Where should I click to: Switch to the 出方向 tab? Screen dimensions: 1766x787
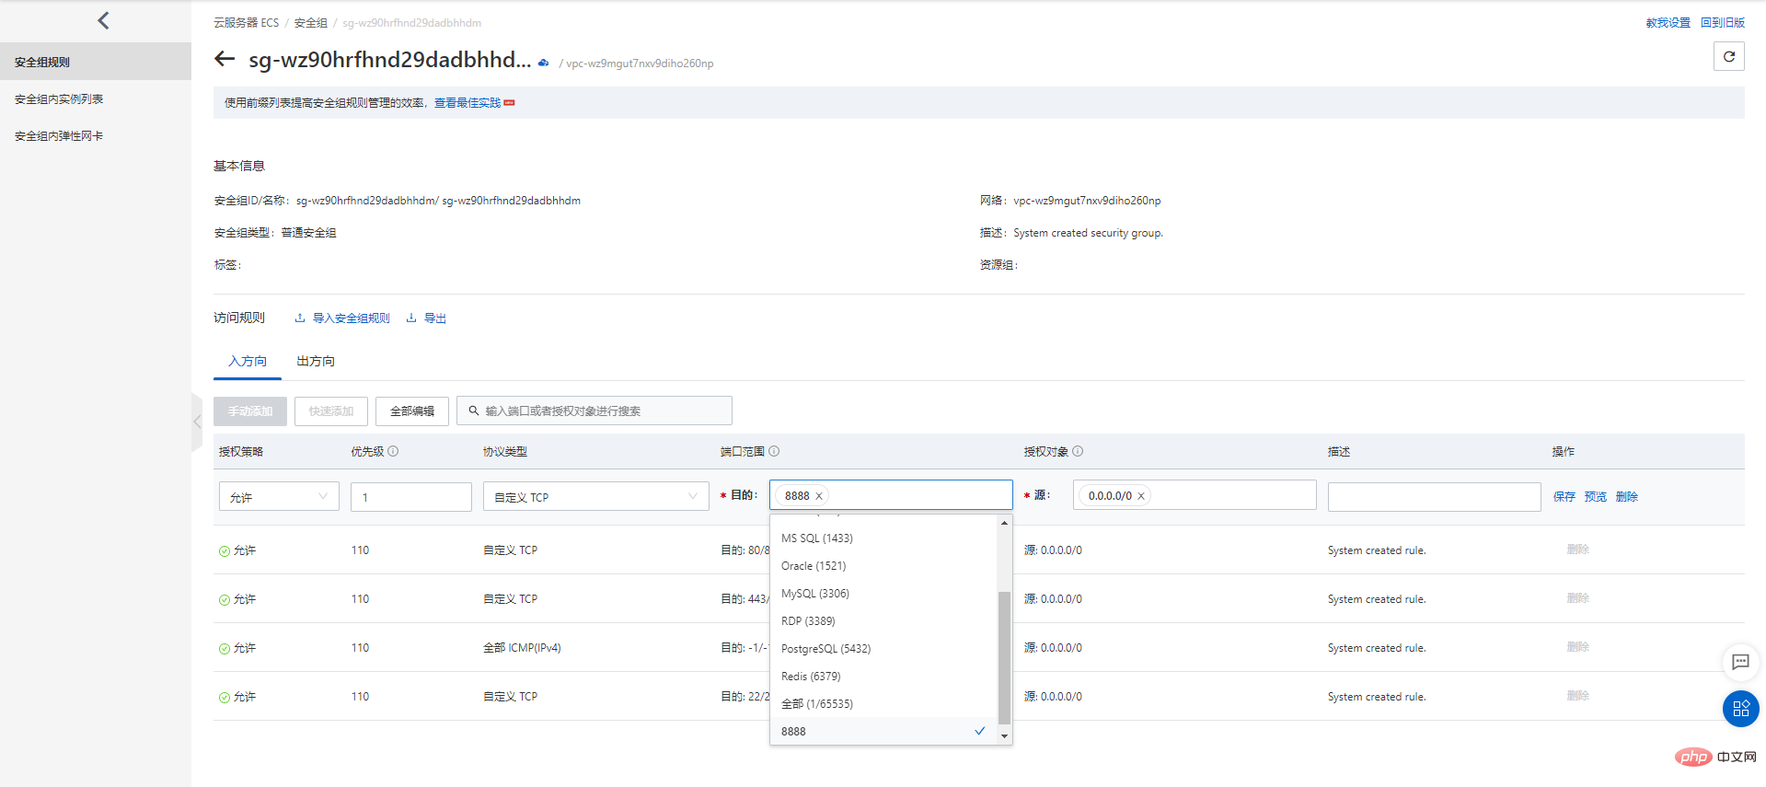point(316,361)
